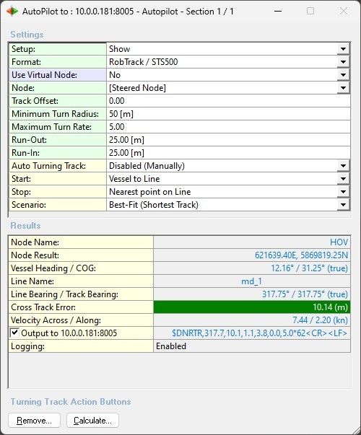Viewport: 361px width, 435px height.
Task: Expand the Node dropdown with Steered Node
Action: coord(343,88)
